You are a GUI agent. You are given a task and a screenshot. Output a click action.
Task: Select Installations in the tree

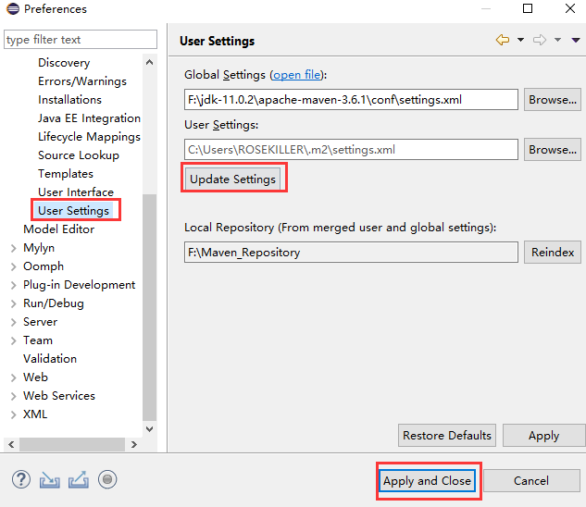point(69,100)
